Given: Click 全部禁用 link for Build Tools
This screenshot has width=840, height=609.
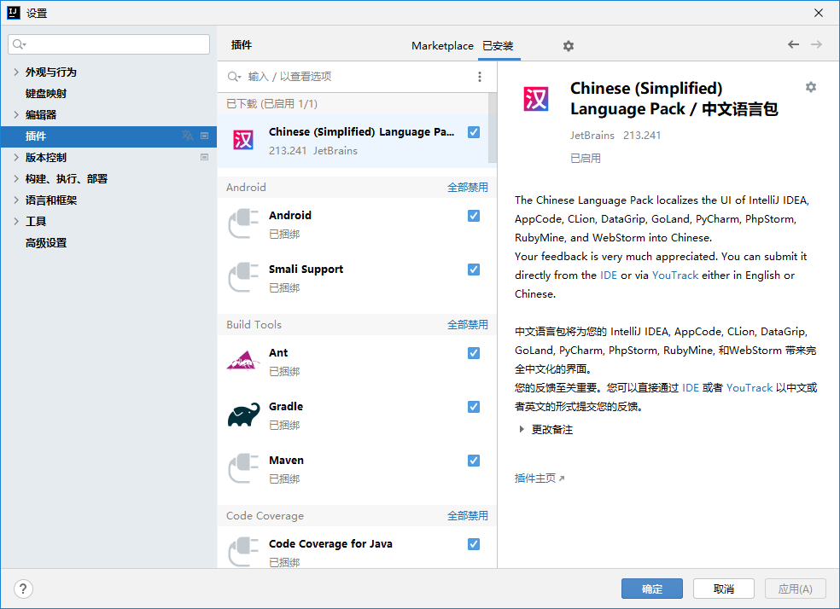Looking at the screenshot, I should click(x=468, y=324).
